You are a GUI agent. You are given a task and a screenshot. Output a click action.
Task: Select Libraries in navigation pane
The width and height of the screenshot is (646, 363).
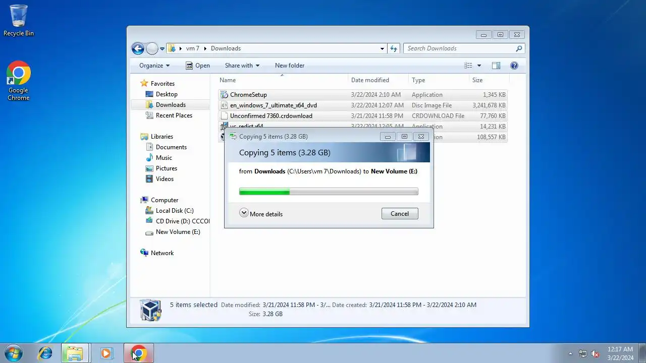(x=161, y=137)
